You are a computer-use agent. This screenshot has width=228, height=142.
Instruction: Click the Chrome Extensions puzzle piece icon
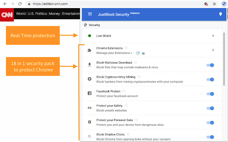89,50
